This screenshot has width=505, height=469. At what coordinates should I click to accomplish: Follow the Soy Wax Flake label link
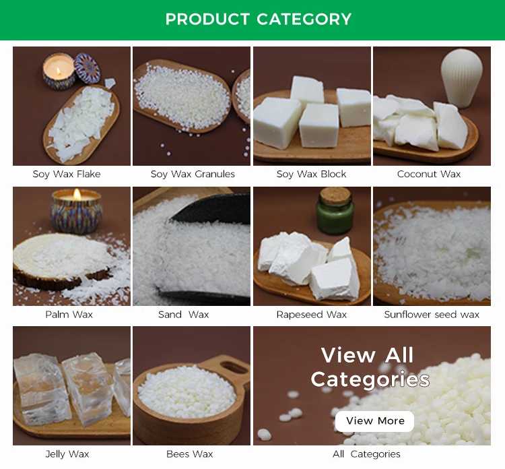tap(67, 175)
